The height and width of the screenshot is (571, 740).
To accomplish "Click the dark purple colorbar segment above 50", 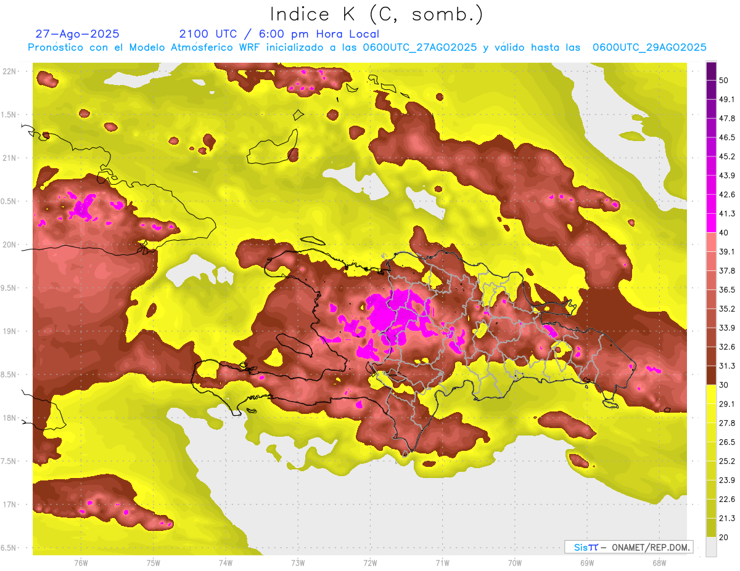I will point(711,71).
